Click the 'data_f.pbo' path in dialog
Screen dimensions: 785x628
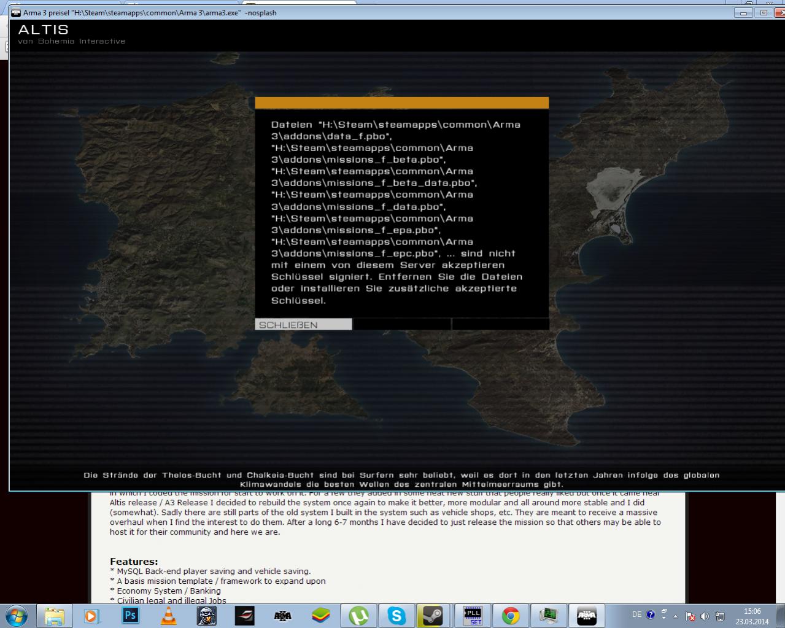click(x=331, y=136)
